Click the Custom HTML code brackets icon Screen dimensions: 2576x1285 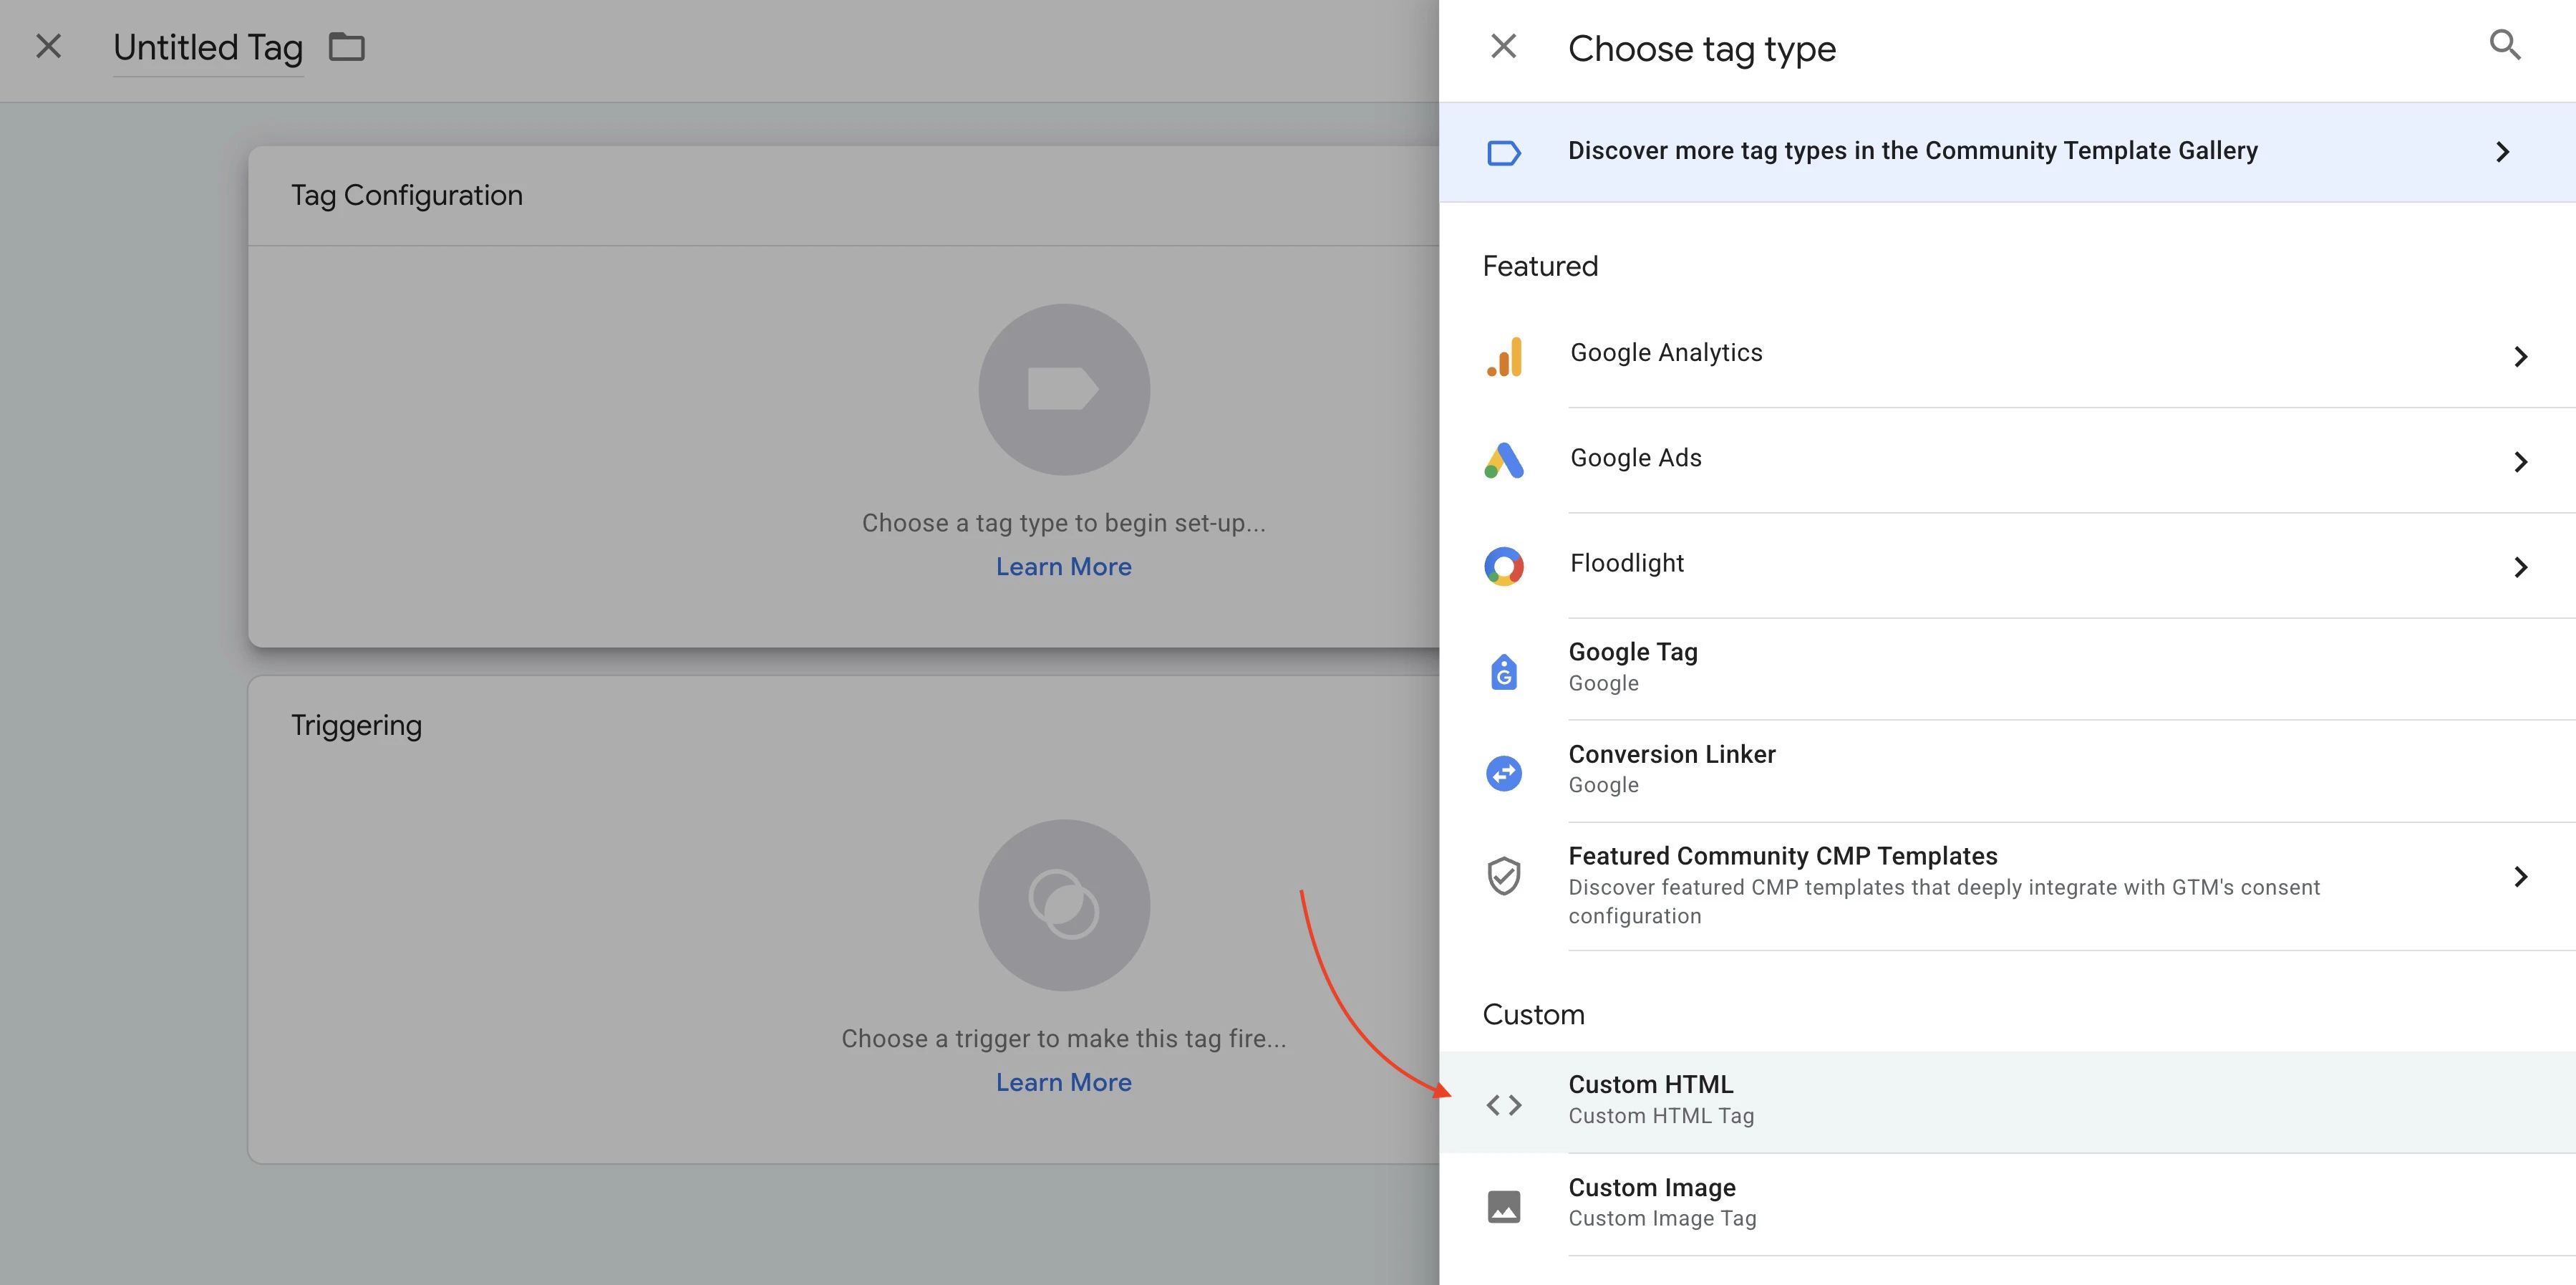[x=1504, y=1105]
